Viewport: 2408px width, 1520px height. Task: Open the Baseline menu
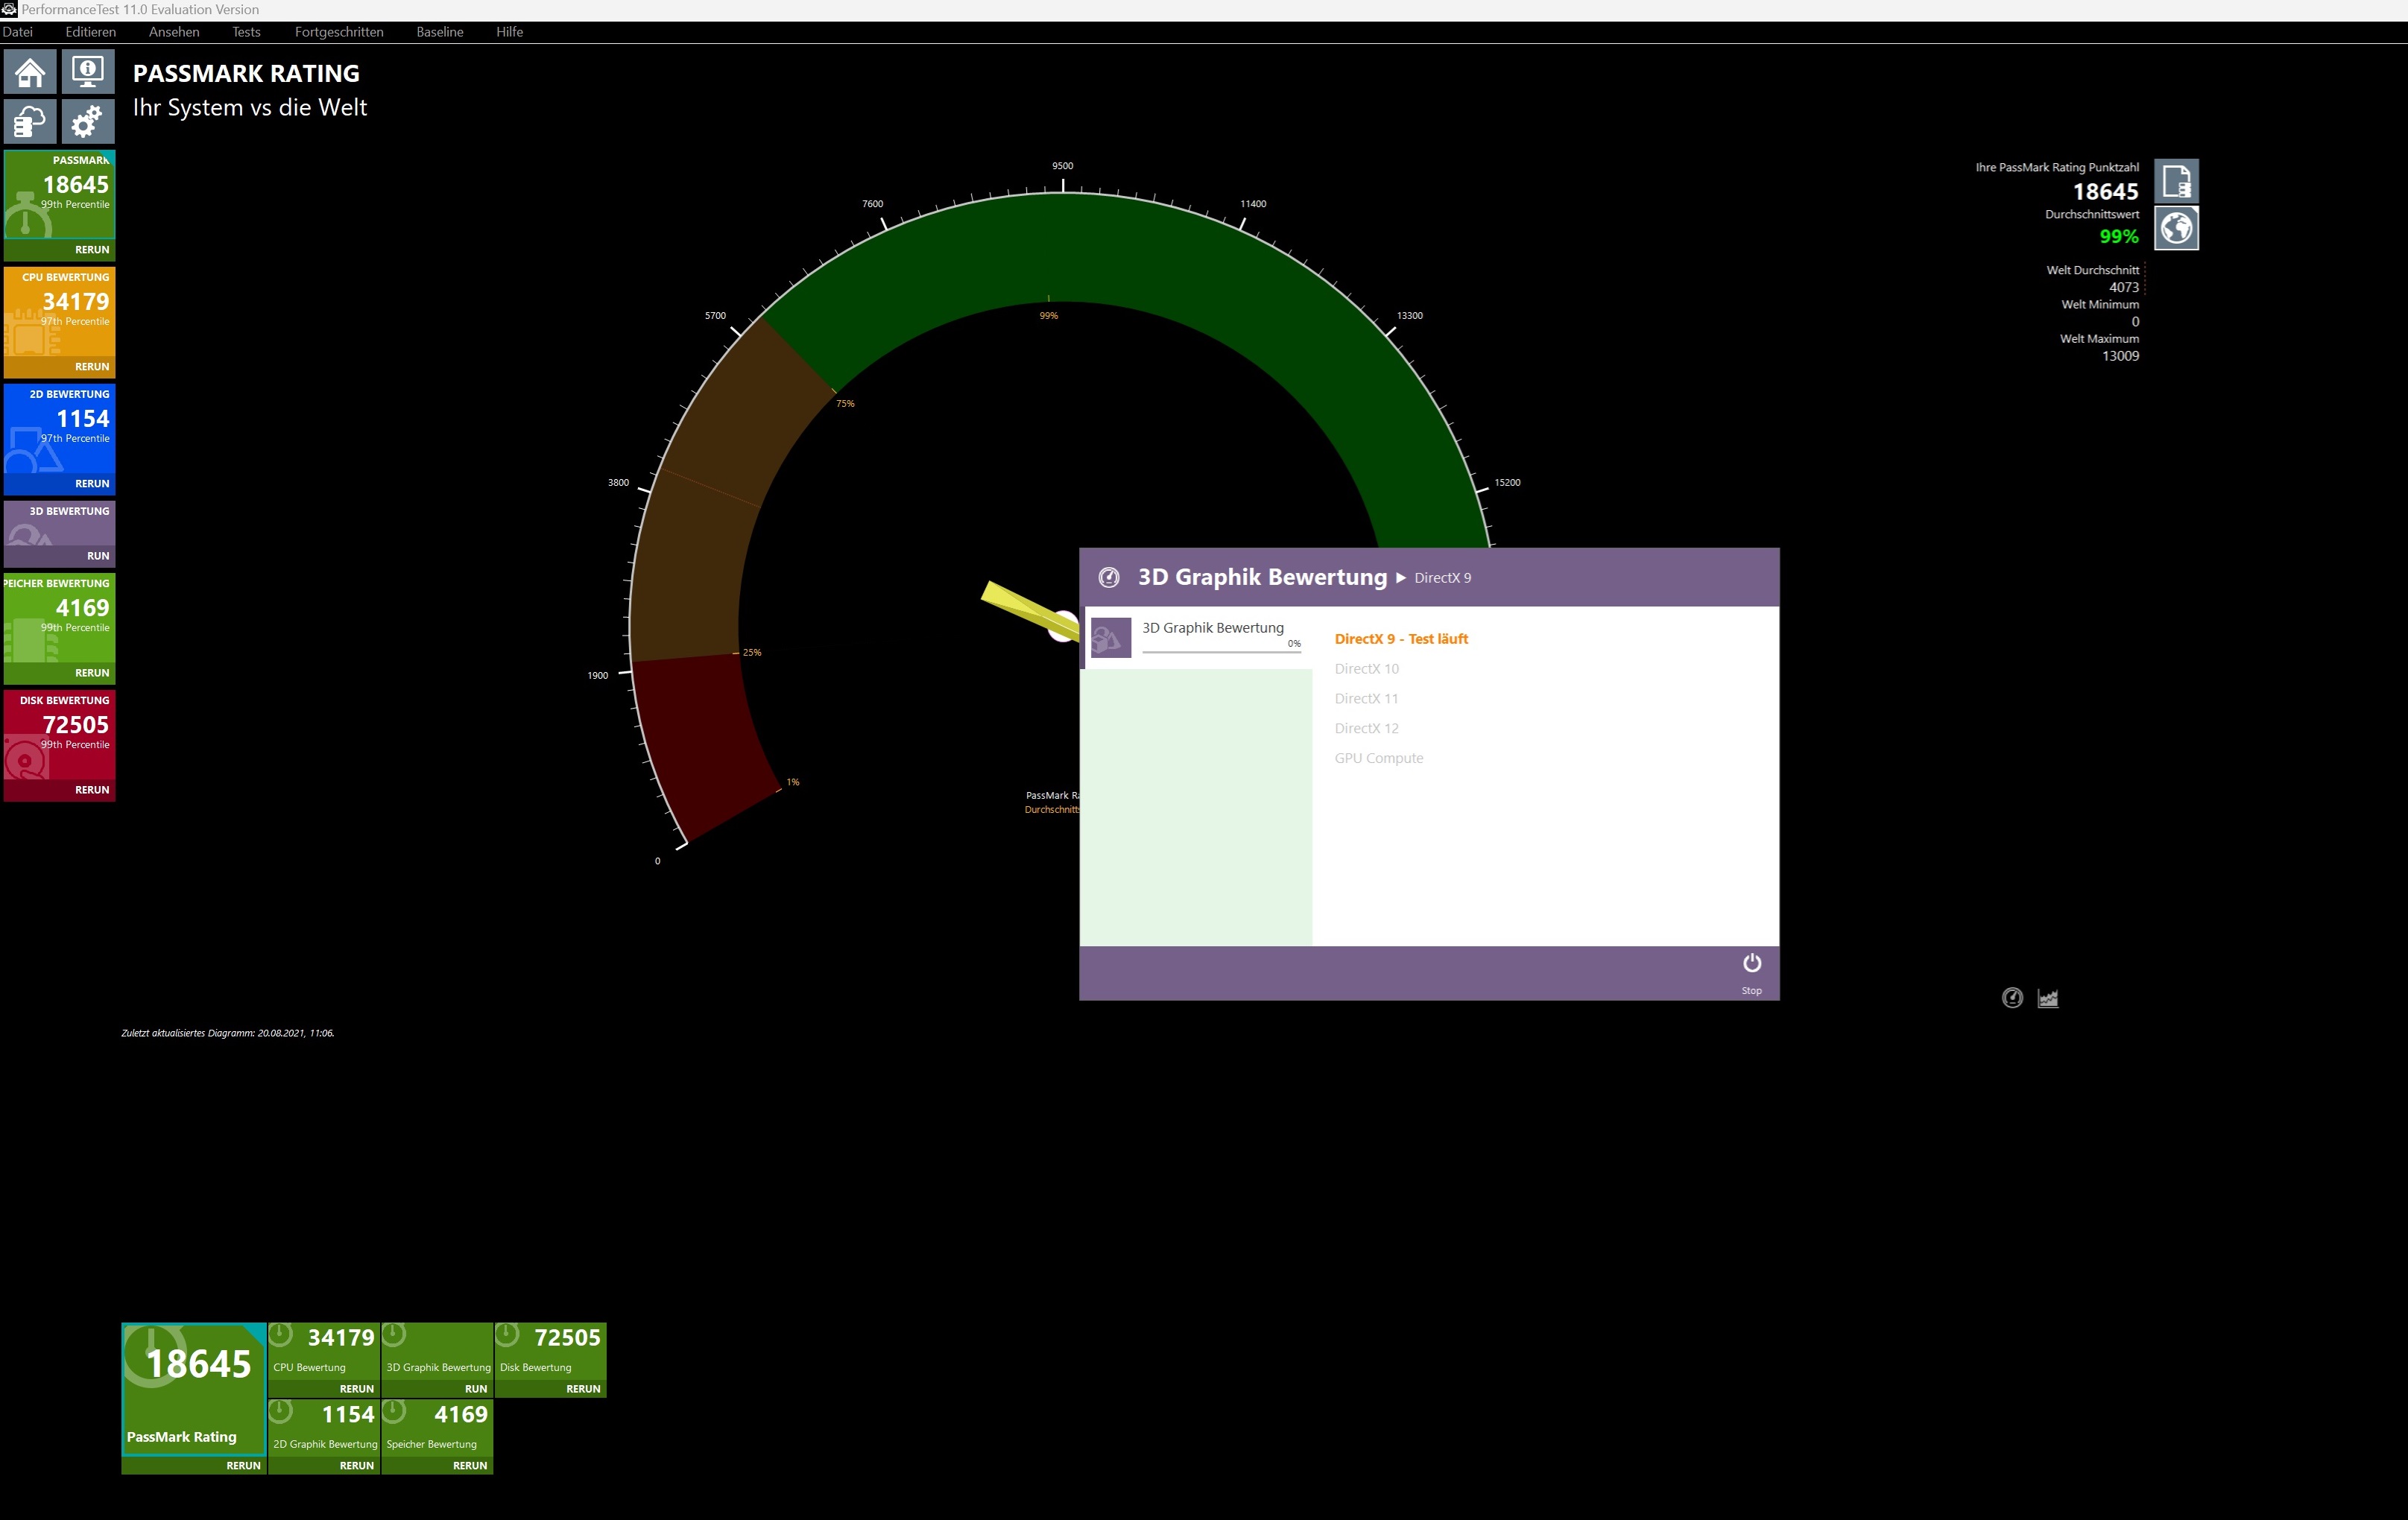coord(440,32)
